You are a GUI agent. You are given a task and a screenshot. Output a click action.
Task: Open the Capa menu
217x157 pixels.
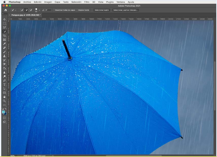[57, 2]
